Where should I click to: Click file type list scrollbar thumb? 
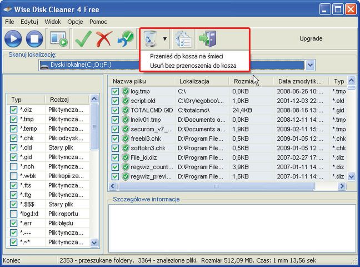pyautogui.click(x=94, y=127)
